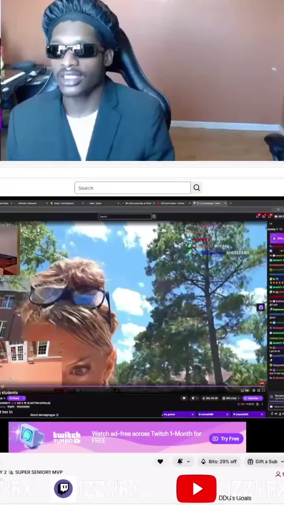The image size is (284, 505).
Task: Click the About siennaprague link
Action: 44,415
